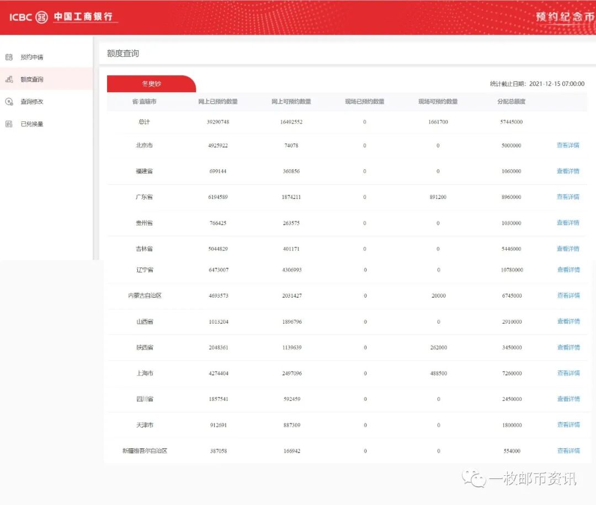View details for 上海市 row
This screenshot has height=505, width=596.
[568, 373]
